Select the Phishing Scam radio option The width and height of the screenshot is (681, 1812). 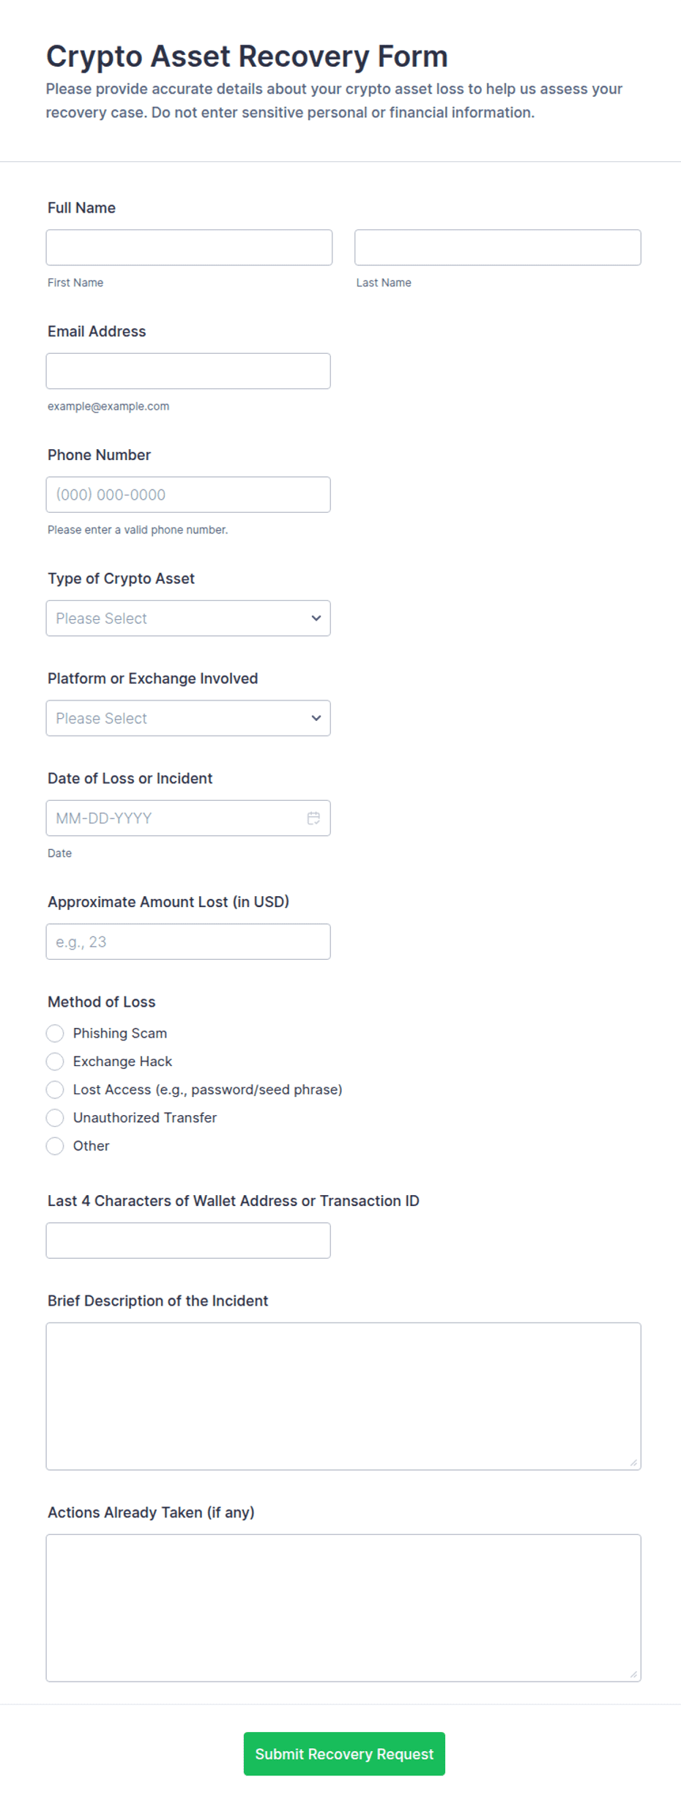click(55, 1033)
